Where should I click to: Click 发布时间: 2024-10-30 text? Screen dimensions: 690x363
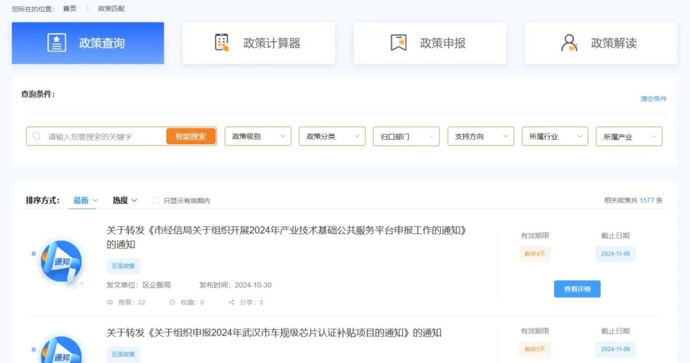coord(235,285)
